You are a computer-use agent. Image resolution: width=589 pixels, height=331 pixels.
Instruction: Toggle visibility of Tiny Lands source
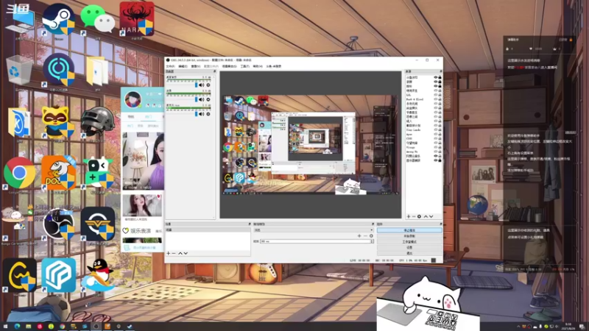tap(436, 130)
